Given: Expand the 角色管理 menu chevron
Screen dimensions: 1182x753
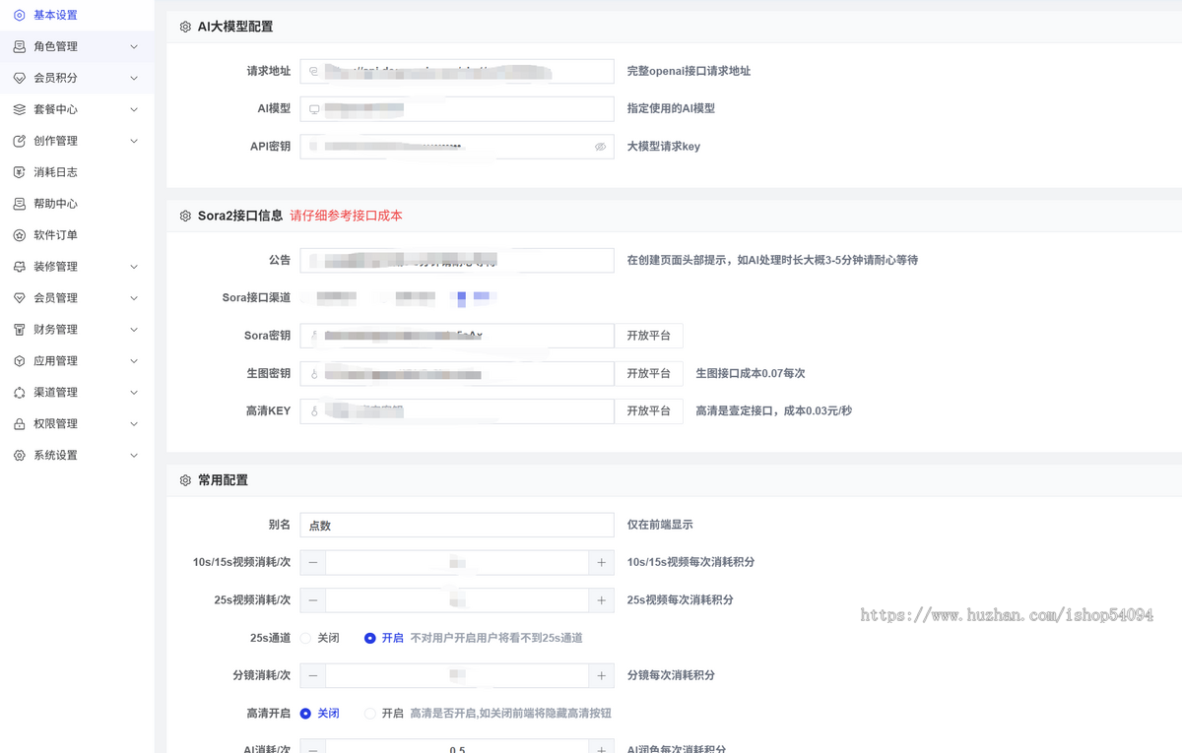Looking at the screenshot, I should (134, 46).
